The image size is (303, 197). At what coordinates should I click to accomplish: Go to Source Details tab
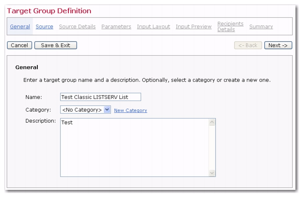[x=77, y=26]
